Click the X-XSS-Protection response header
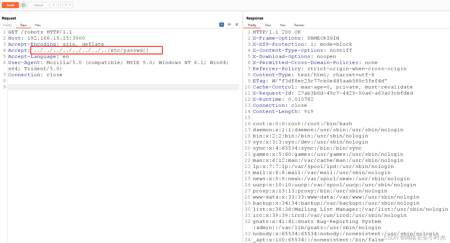The height and width of the screenshot is (243, 450). pyautogui.click(x=302, y=44)
